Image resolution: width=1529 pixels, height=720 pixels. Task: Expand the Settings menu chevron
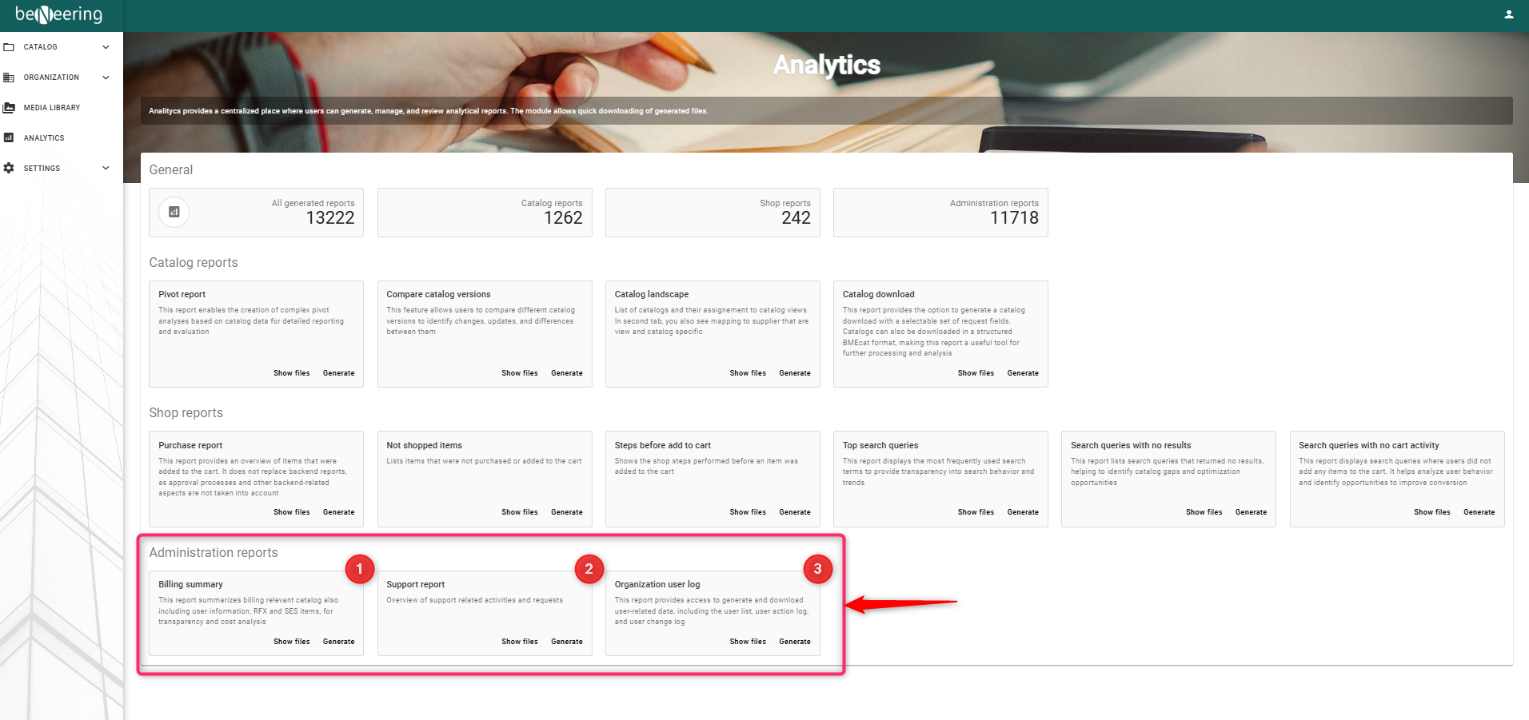coord(106,169)
